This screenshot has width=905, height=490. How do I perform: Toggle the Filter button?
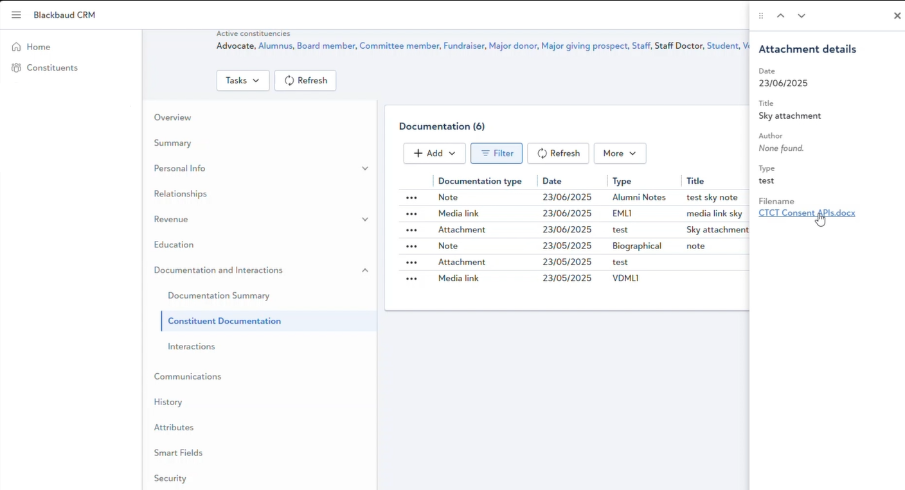coord(496,153)
